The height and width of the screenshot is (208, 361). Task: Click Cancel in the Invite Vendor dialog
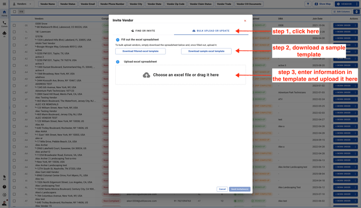222,189
